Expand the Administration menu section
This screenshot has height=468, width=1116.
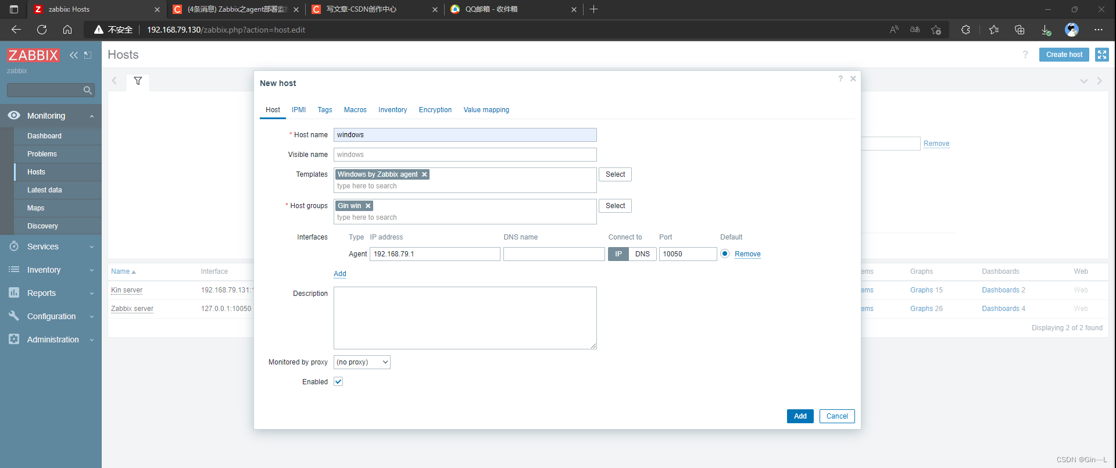click(x=51, y=340)
